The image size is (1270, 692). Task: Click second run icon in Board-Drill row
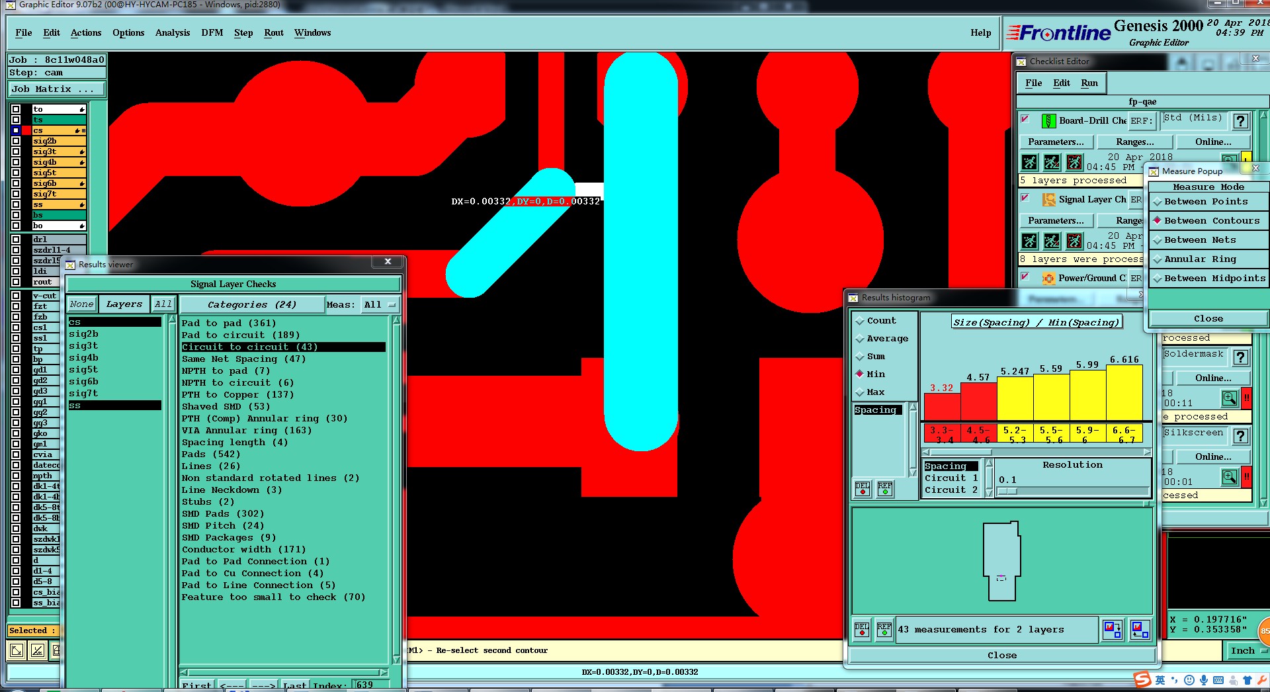click(1052, 162)
